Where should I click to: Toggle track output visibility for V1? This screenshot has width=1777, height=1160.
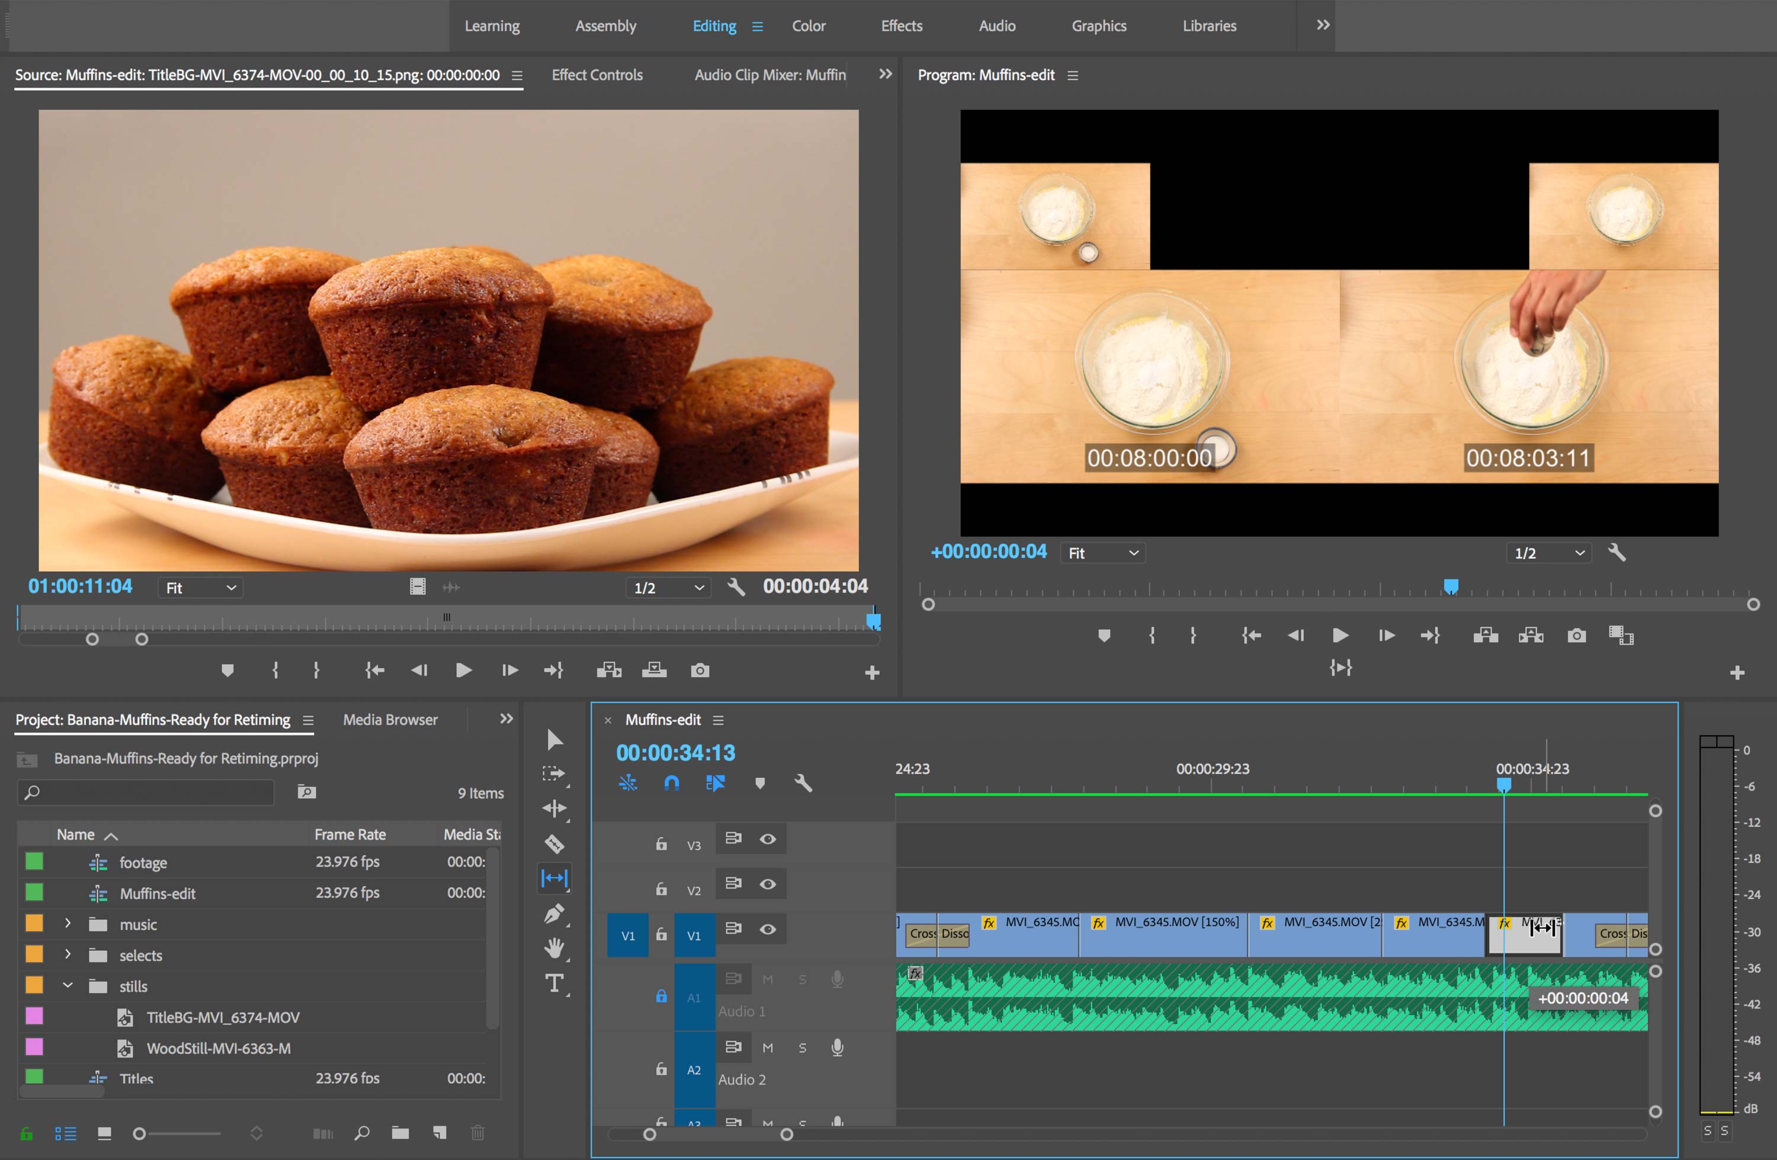pyautogui.click(x=768, y=929)
